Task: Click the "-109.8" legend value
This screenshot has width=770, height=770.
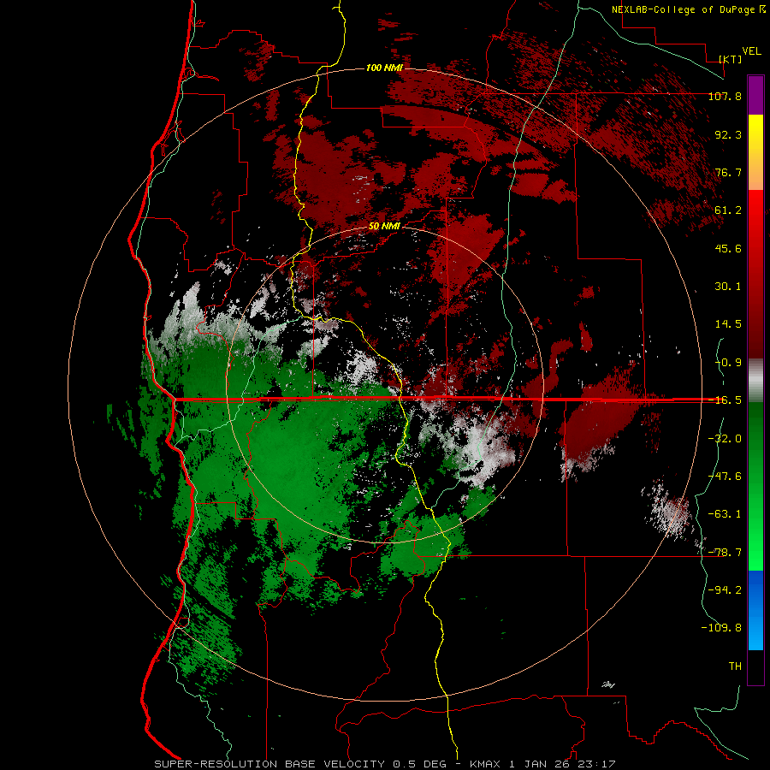Action: point(721,628)
